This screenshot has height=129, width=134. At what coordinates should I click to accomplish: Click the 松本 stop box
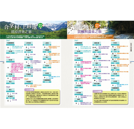click(79, 66)
